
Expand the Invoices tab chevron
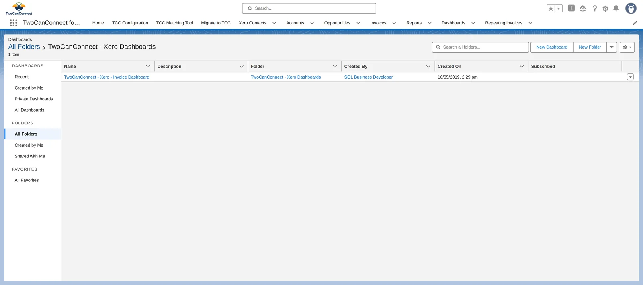394,23
